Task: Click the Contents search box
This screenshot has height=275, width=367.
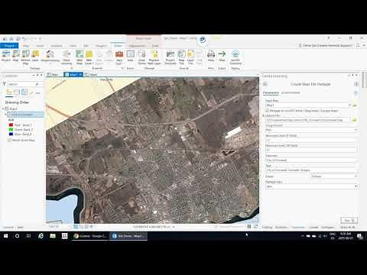Action: pos(24,84)
